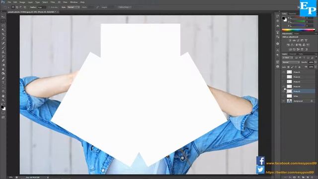Select the Healing Brush tool
Image resolution: width=318 pixels, height=179 pixels.
pyautogui.click(x=3, y=43)
